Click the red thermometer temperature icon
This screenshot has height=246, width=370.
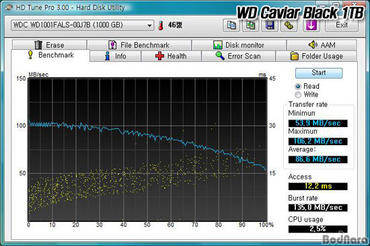161,26
